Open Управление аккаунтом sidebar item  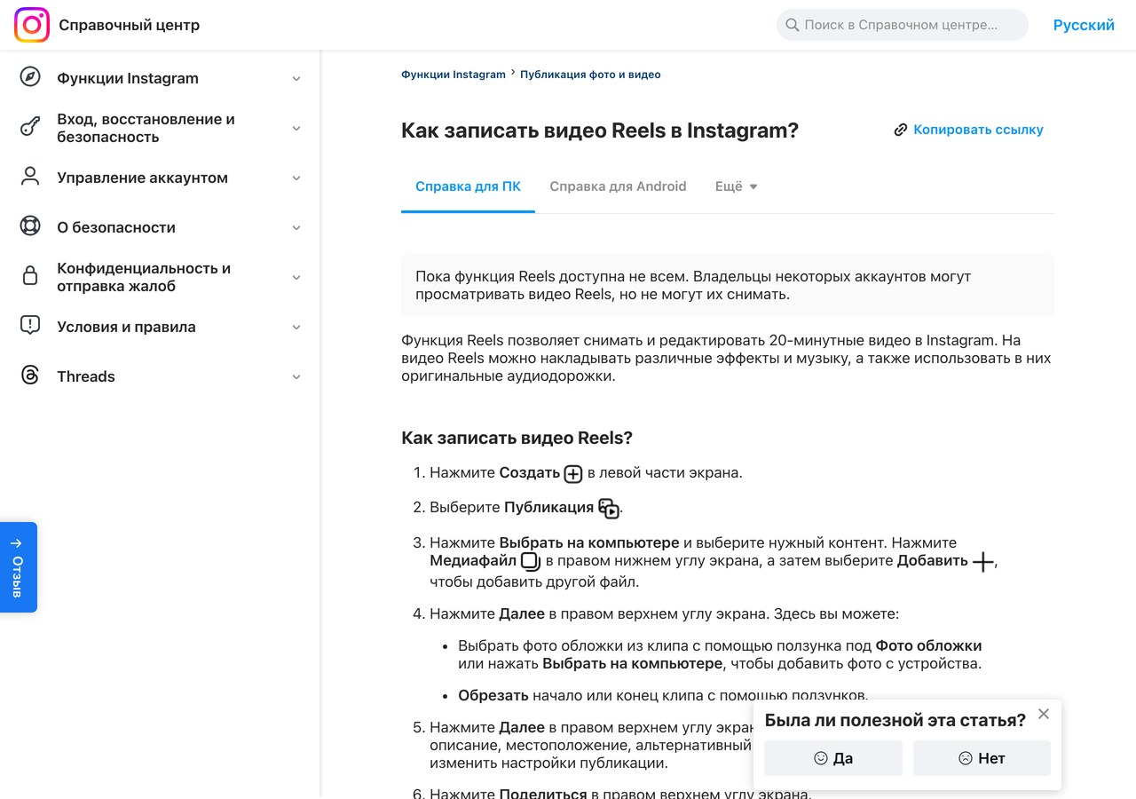pyautogui.click(x=143, y=178)
